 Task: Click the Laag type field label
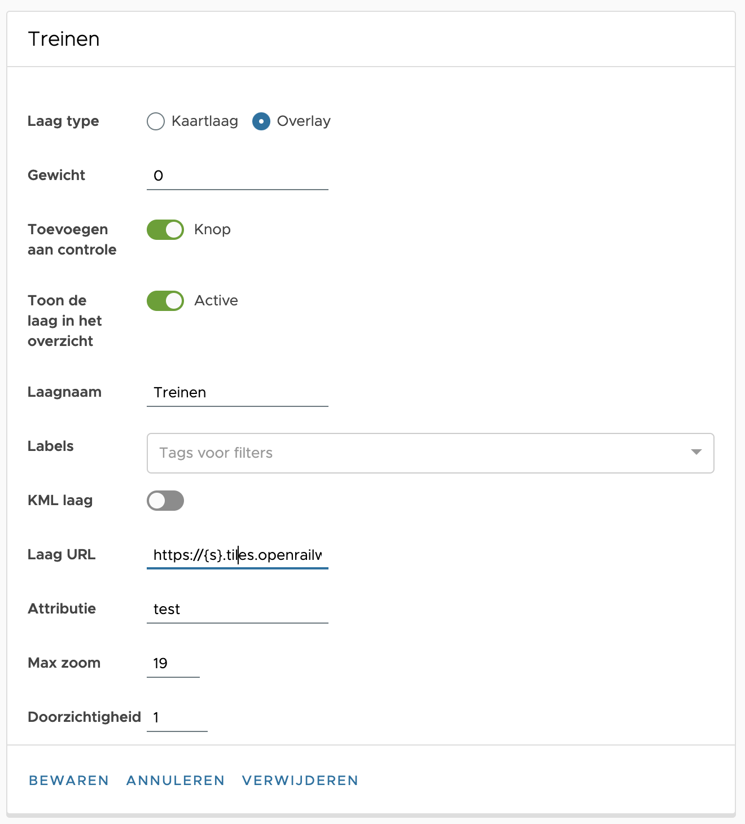pyautogui.click(x=63, y=121)
